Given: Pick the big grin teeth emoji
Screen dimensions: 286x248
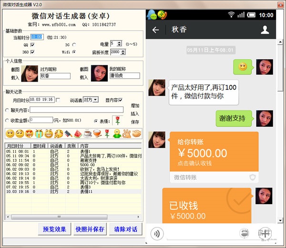Looking at the screenshot, I should [49, 134].
